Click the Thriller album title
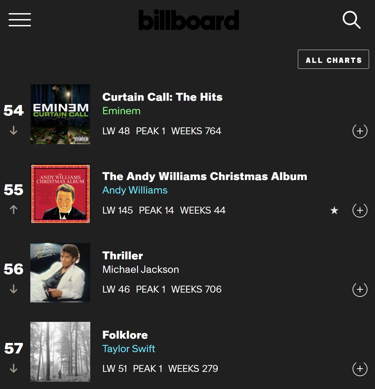The height and width of the screenshot is (389, 375). click(x=123, y=256)
